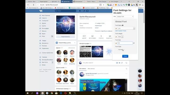This screenshot has height=95, width=170.
Task: Click Edit Custom Fonts link
Action: click(x=121, y=31)
